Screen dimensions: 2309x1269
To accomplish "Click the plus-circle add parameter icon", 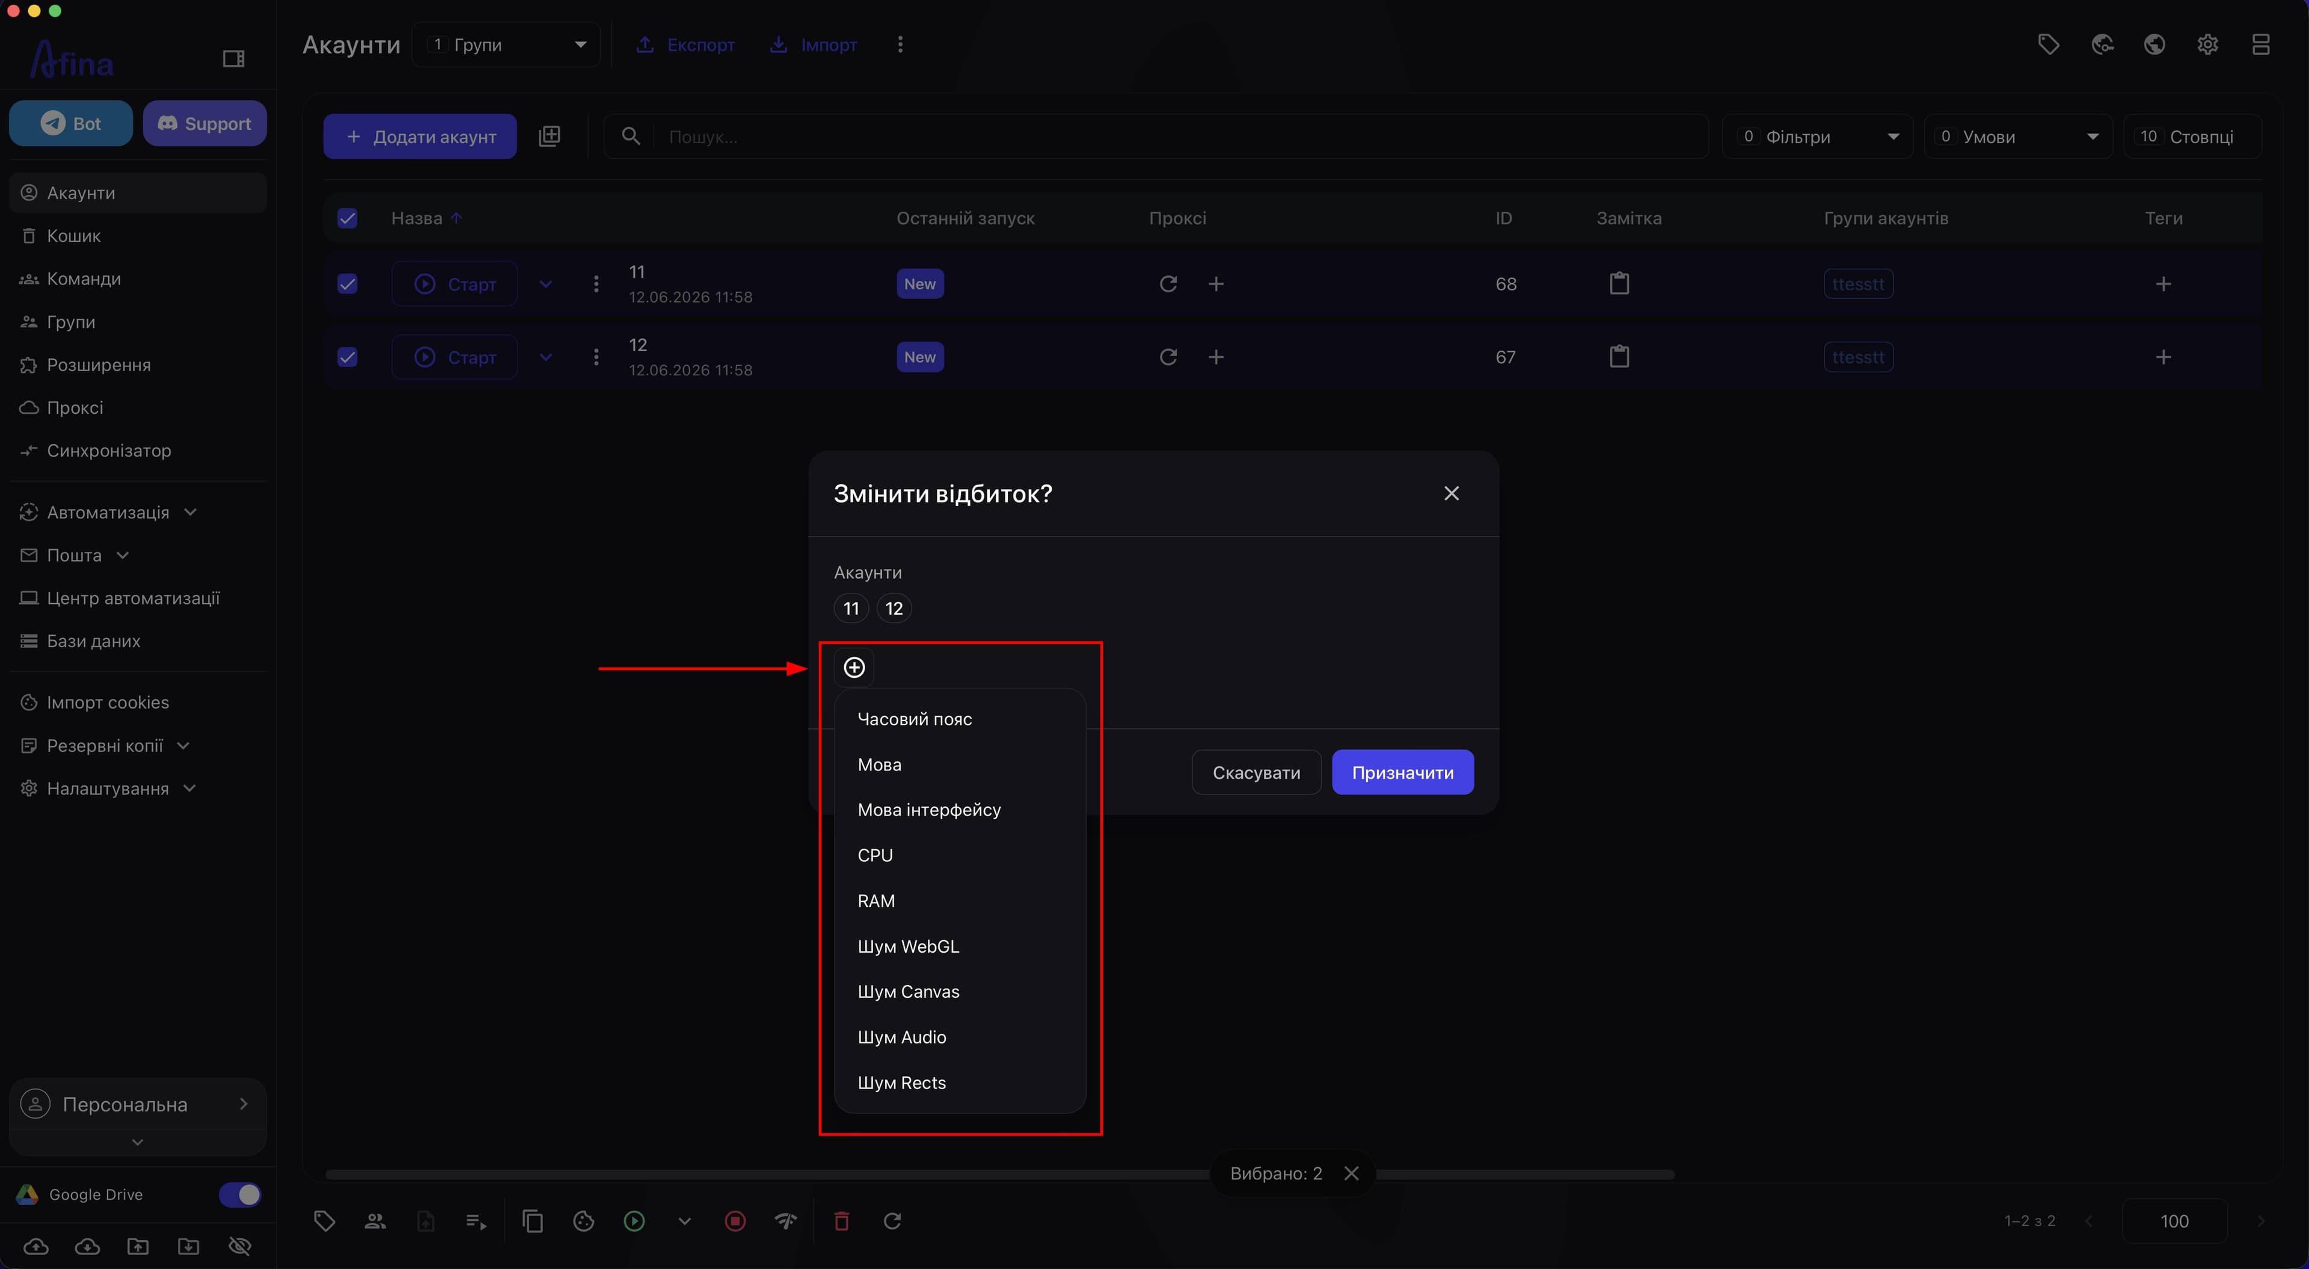I will click(x=854, y=667).
